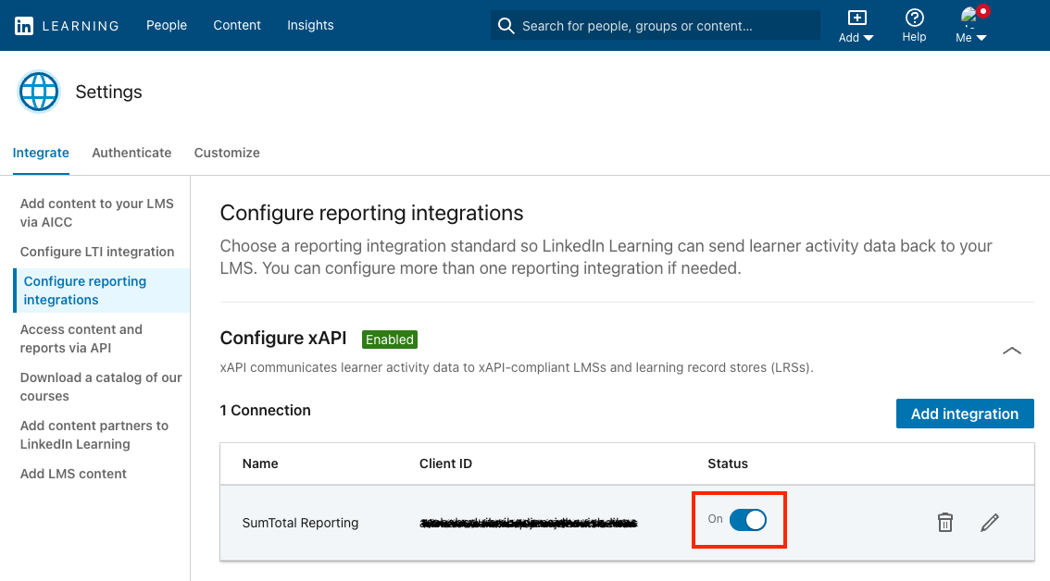Open the People menu

coord(167,25)
